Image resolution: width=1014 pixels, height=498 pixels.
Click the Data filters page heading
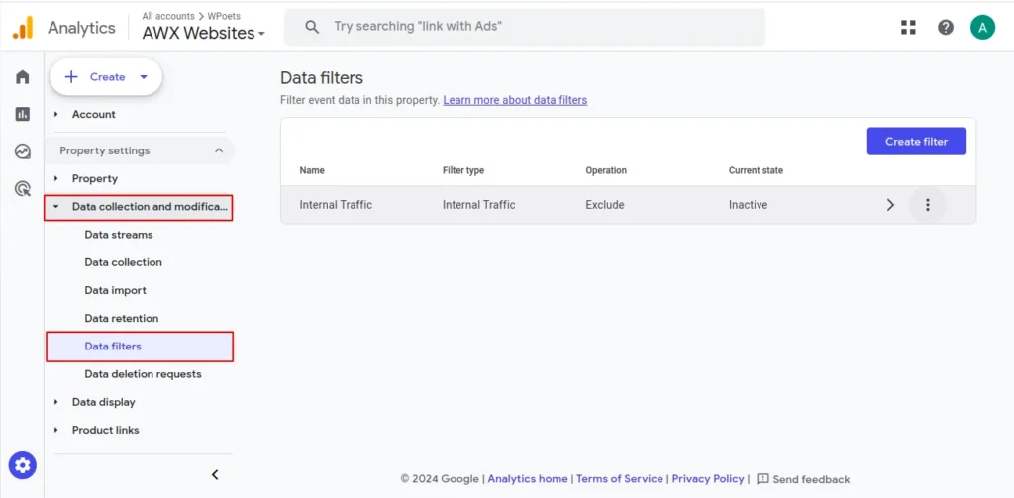pyautogui.click(x=322, y=78)
